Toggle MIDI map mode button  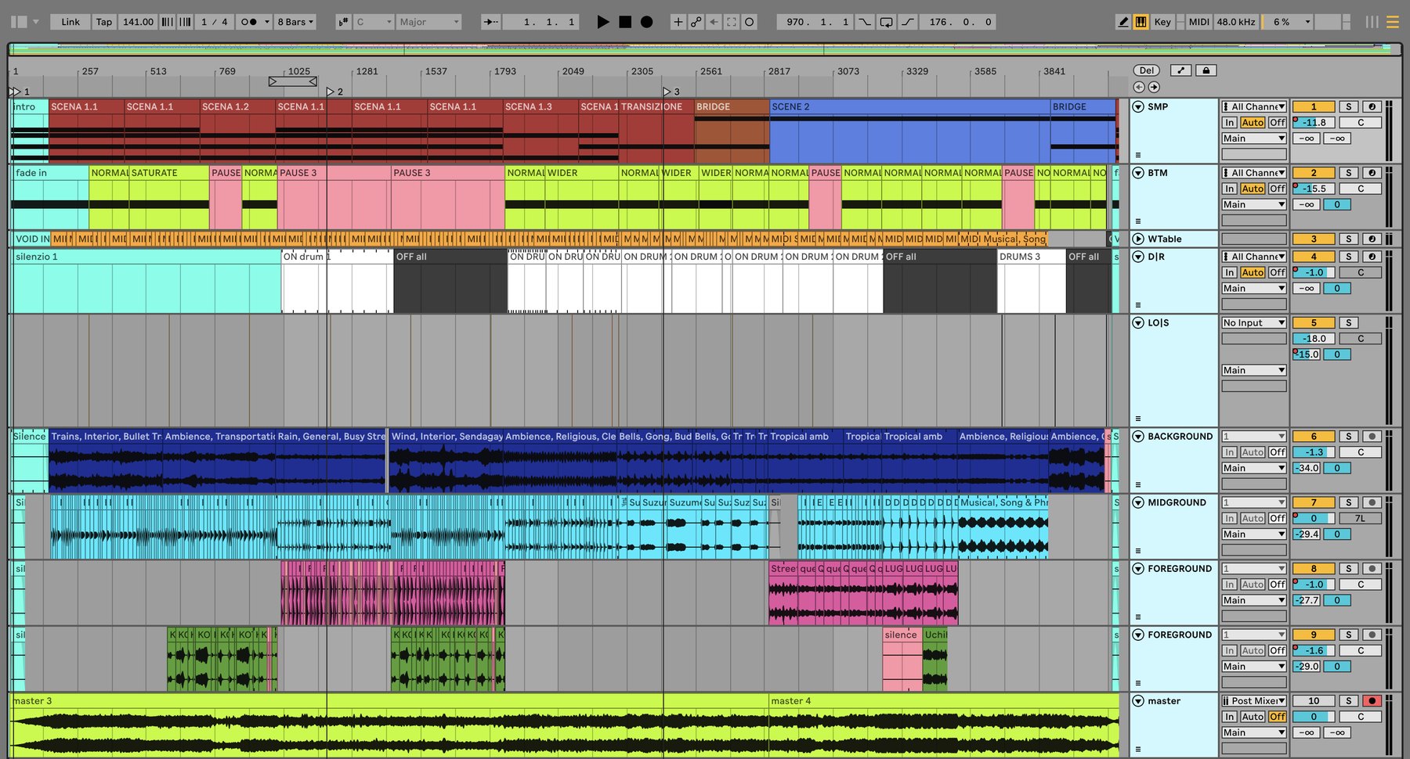click(1198, 22)
